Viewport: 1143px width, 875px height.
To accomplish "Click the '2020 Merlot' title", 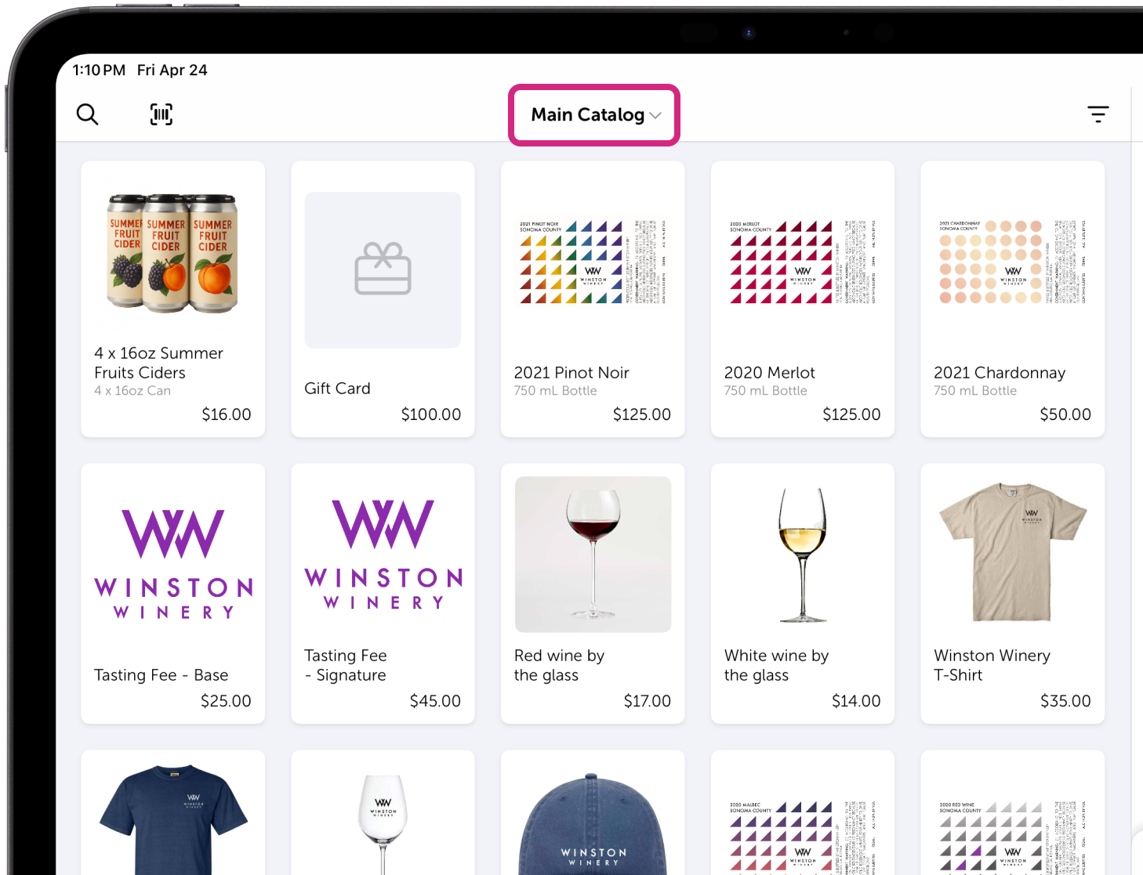I will (770, 373).
